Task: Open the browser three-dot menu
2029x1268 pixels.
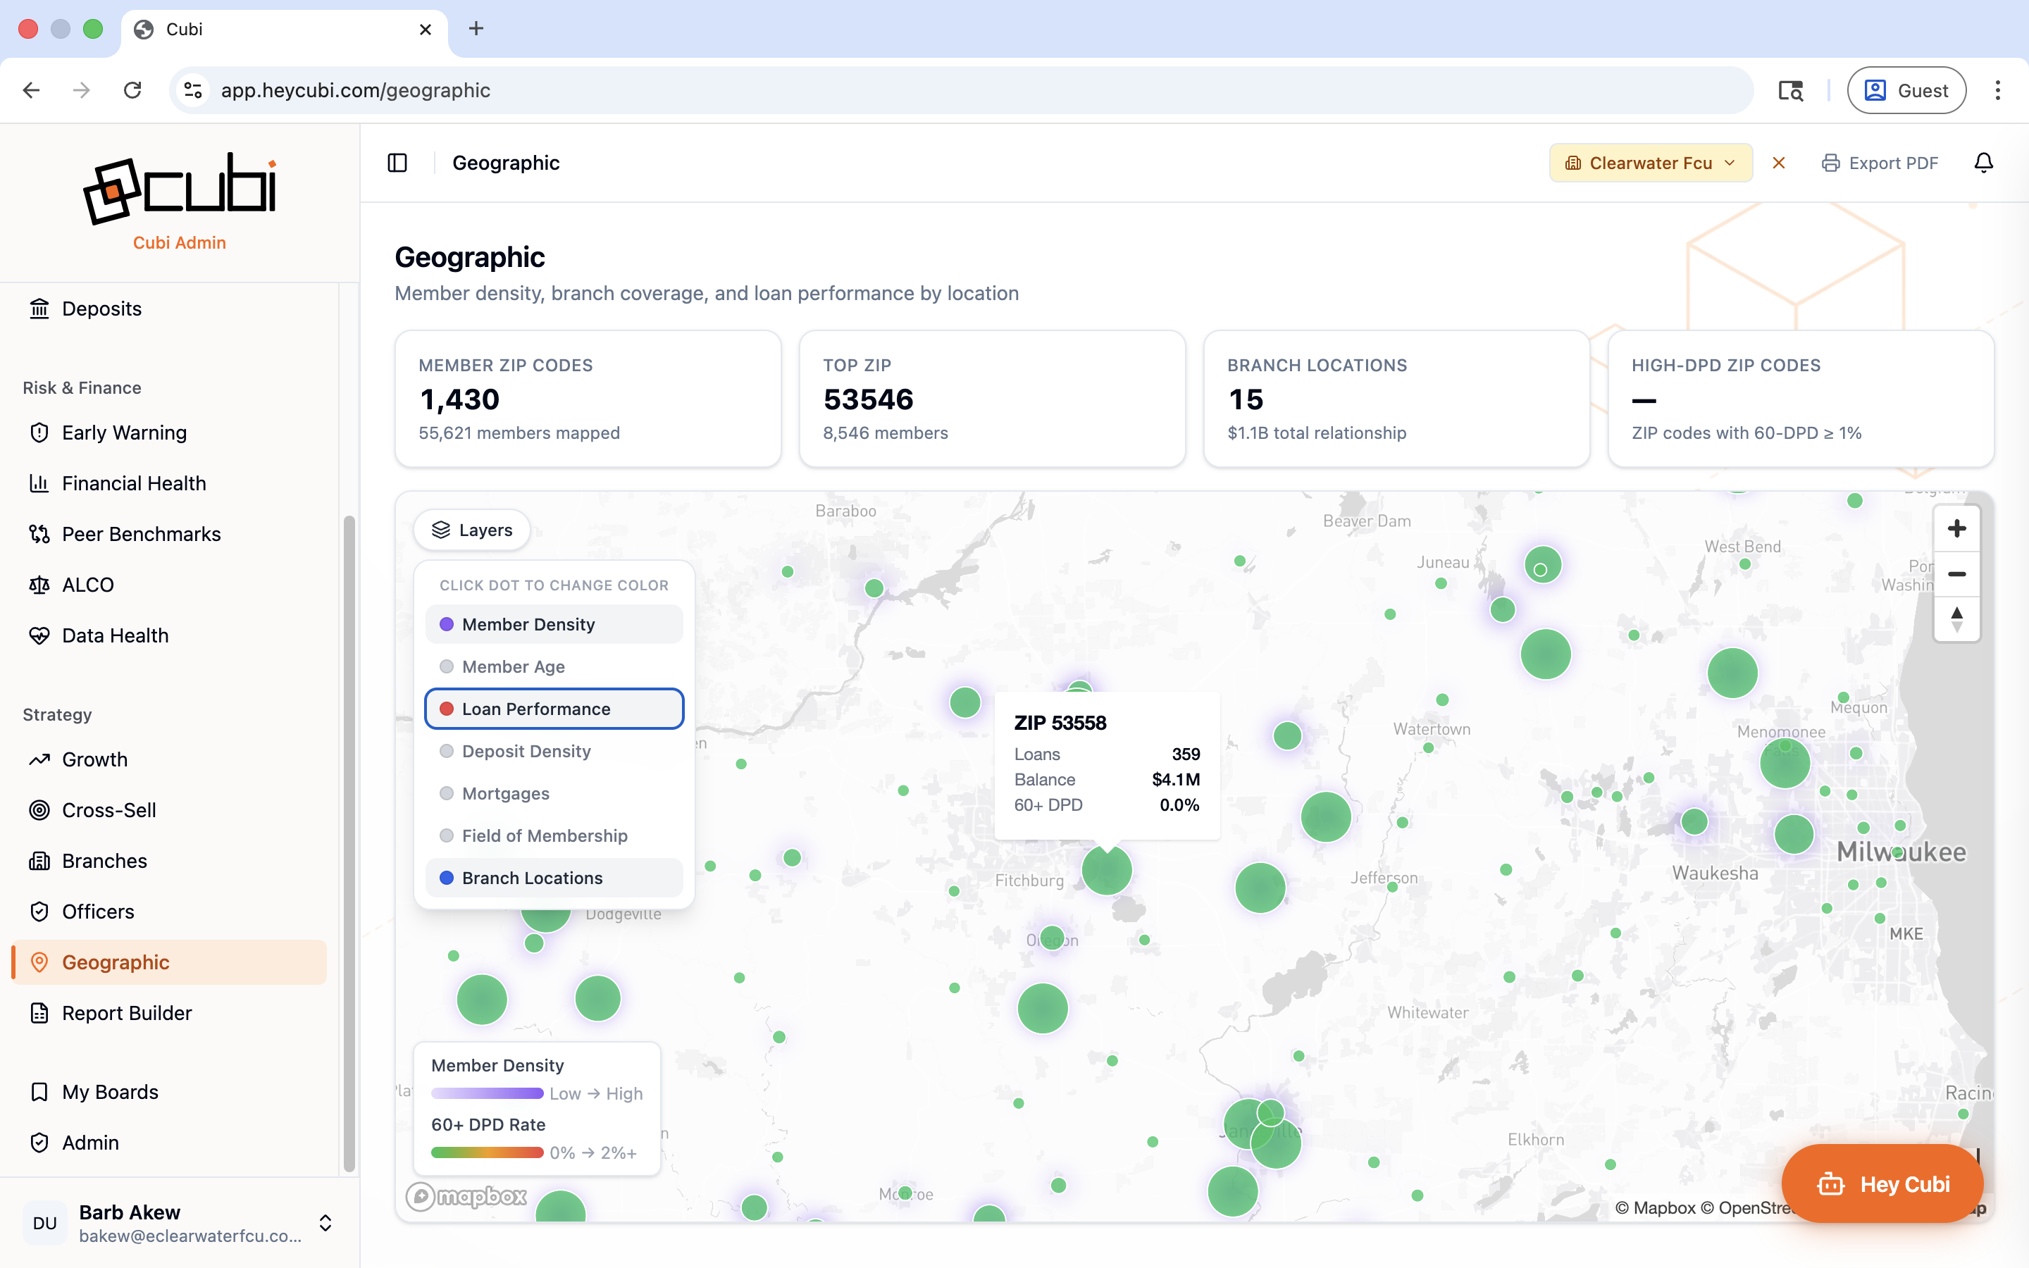Action: tap(1997, 91)
